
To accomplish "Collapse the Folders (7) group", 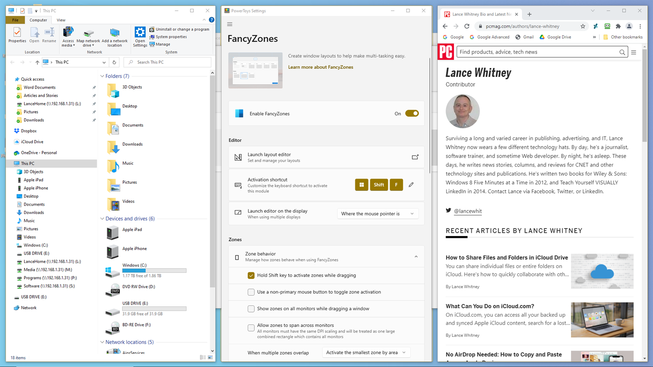I will point(102,76).
